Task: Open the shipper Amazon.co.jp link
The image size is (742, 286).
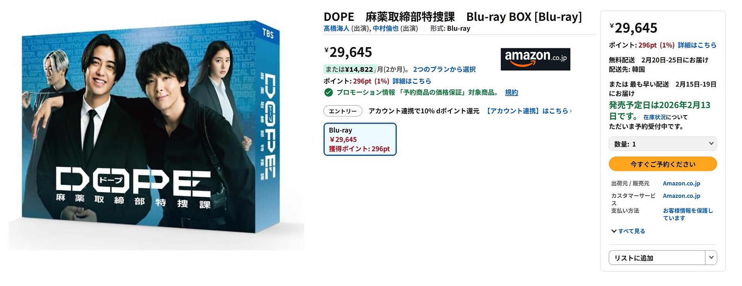Action: [x=682, y=184]
